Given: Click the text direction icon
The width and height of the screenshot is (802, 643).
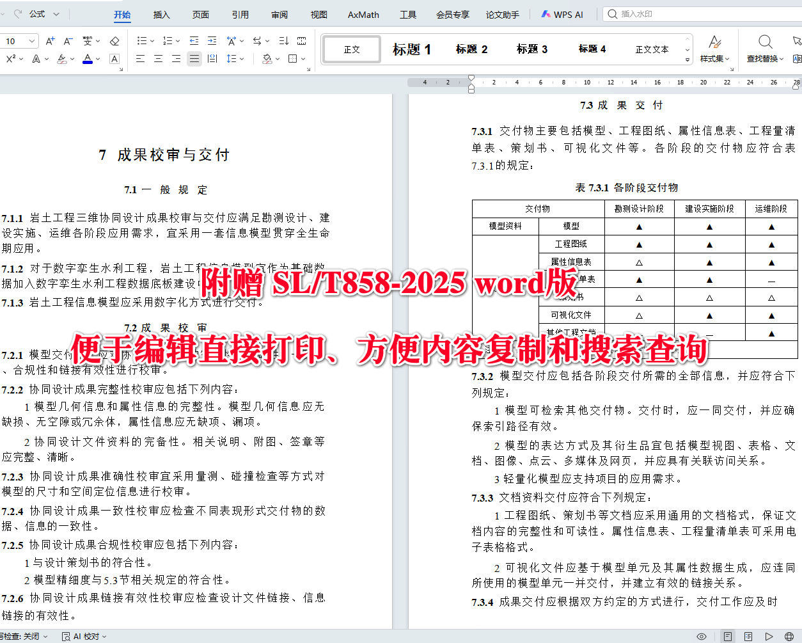Looking at the screenshot, I should point(257,41).
